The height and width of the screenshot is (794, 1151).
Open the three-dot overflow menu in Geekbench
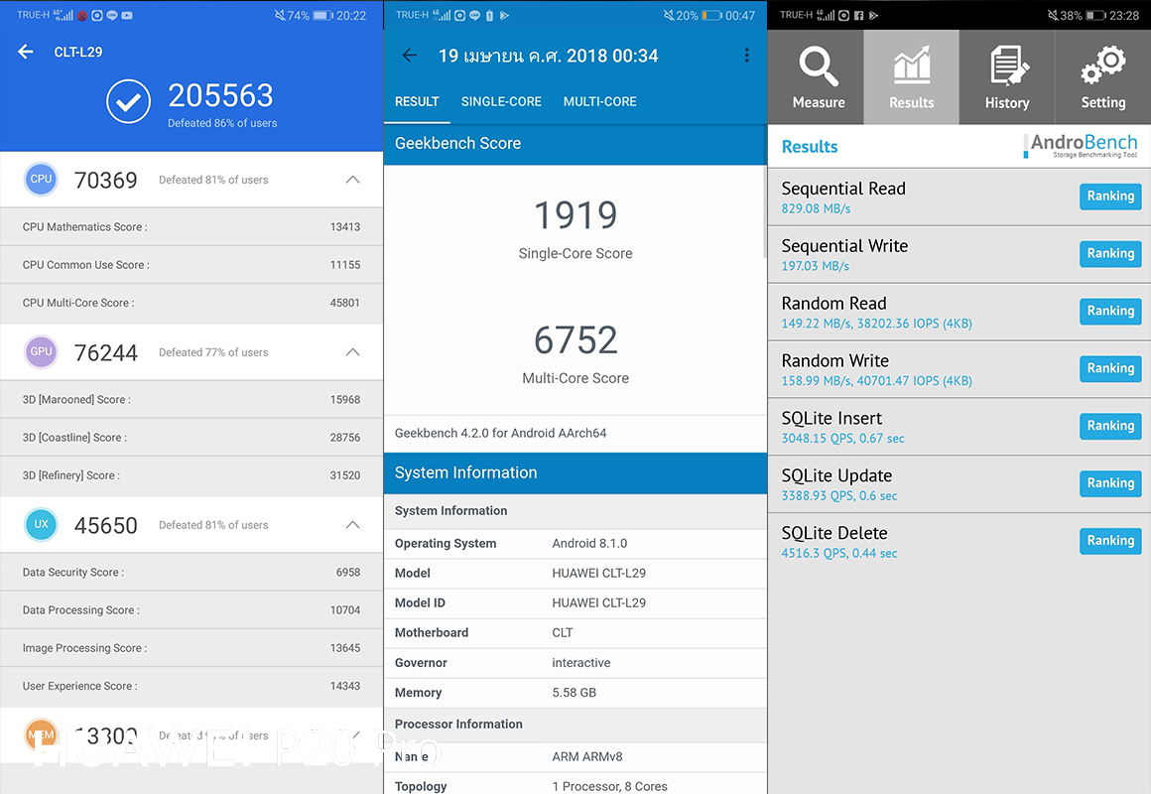coord(746,56)
